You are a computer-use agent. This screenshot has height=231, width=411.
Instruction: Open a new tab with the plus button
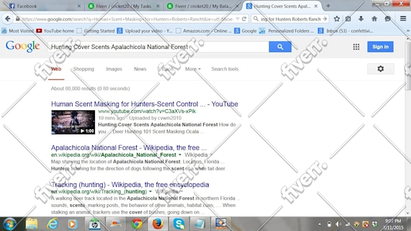[x=328, y=6]
